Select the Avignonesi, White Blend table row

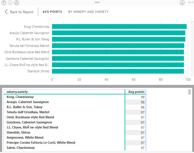pos(75,137)
